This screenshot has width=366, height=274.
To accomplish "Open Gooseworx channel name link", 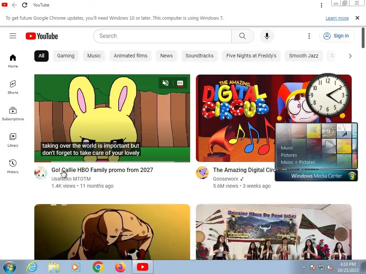I will pos(226,179).
